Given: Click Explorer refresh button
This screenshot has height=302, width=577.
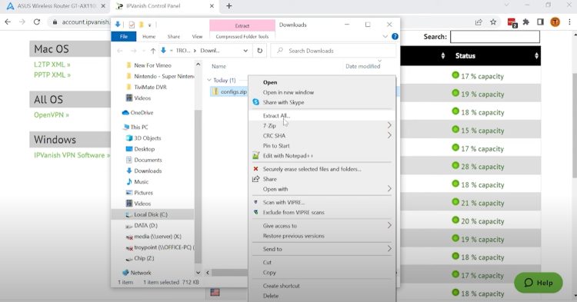Looking at the screenshot, I should [260, 51].
